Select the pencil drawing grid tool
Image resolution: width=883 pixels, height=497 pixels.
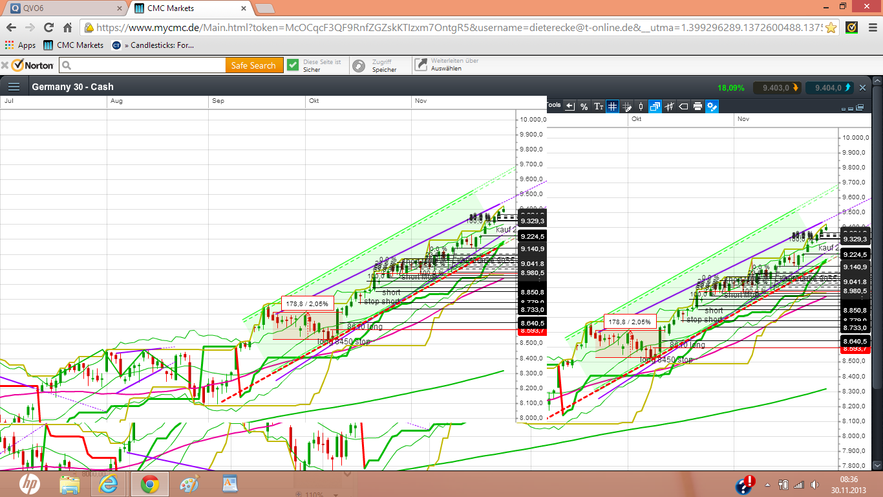[x=626, y=106]
